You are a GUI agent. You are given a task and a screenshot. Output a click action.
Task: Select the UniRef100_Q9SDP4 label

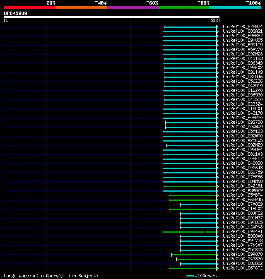(x=243, y=150)
